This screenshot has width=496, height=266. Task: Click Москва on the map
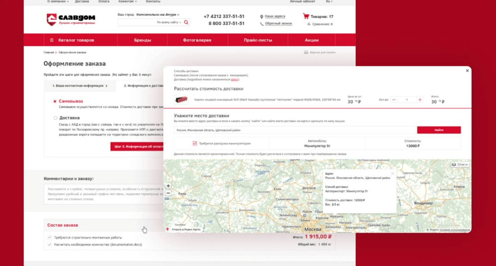pos(312,229)
